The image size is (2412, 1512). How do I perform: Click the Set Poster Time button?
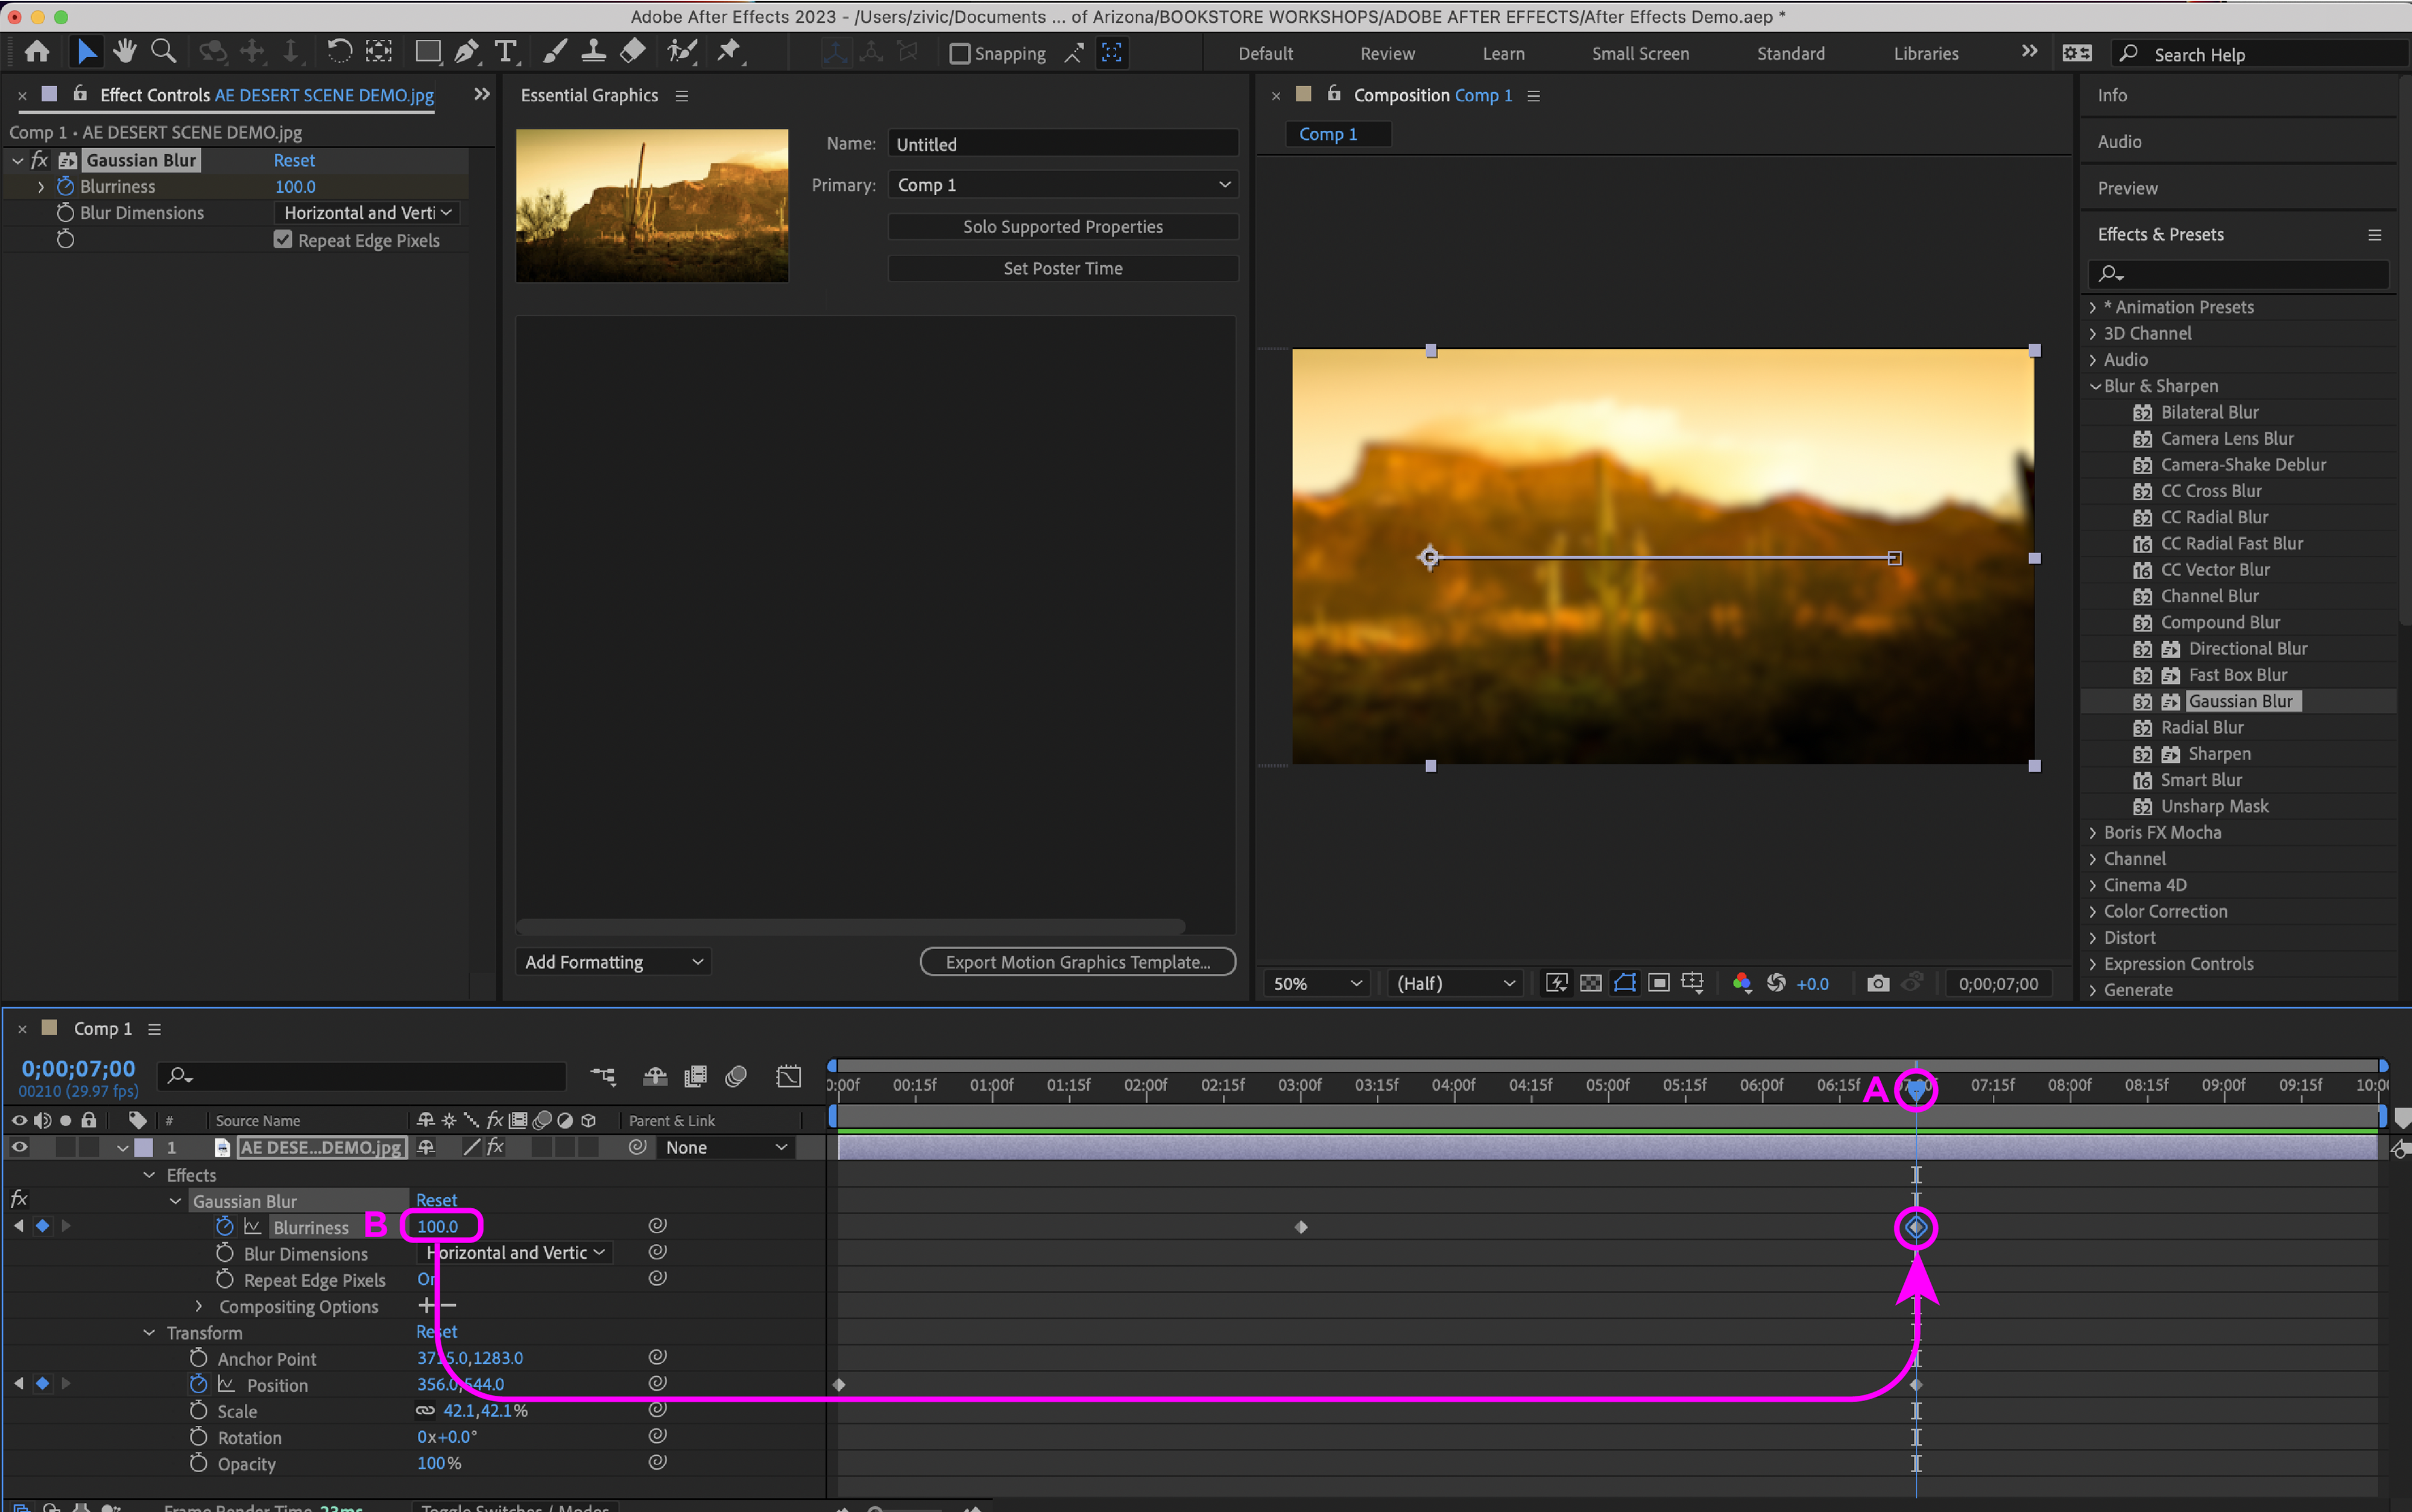point(1062,268)
